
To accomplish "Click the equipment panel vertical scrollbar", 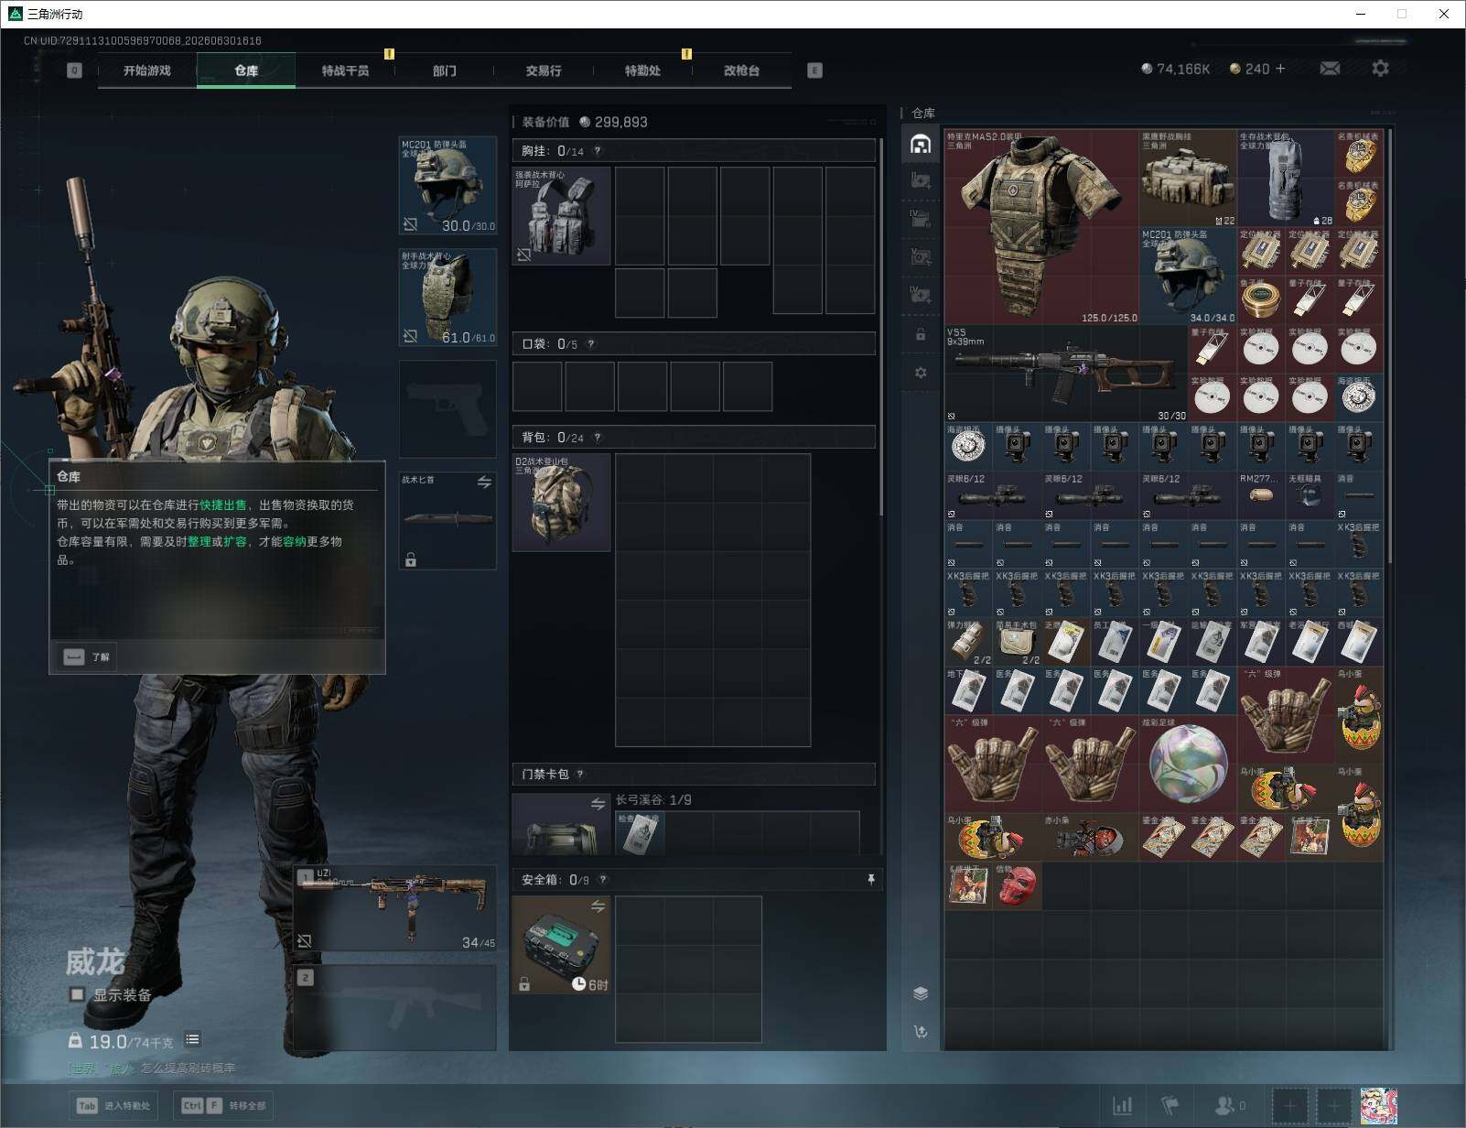I will (x=881, y=326).
